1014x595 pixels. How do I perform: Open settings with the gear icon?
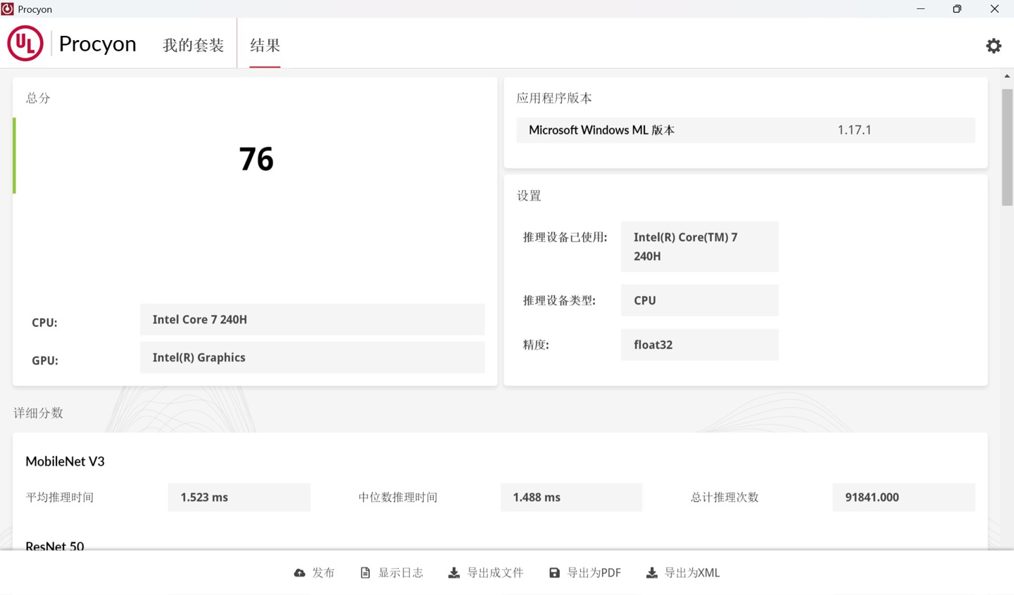pyautogui.click(x=993, y=46)
